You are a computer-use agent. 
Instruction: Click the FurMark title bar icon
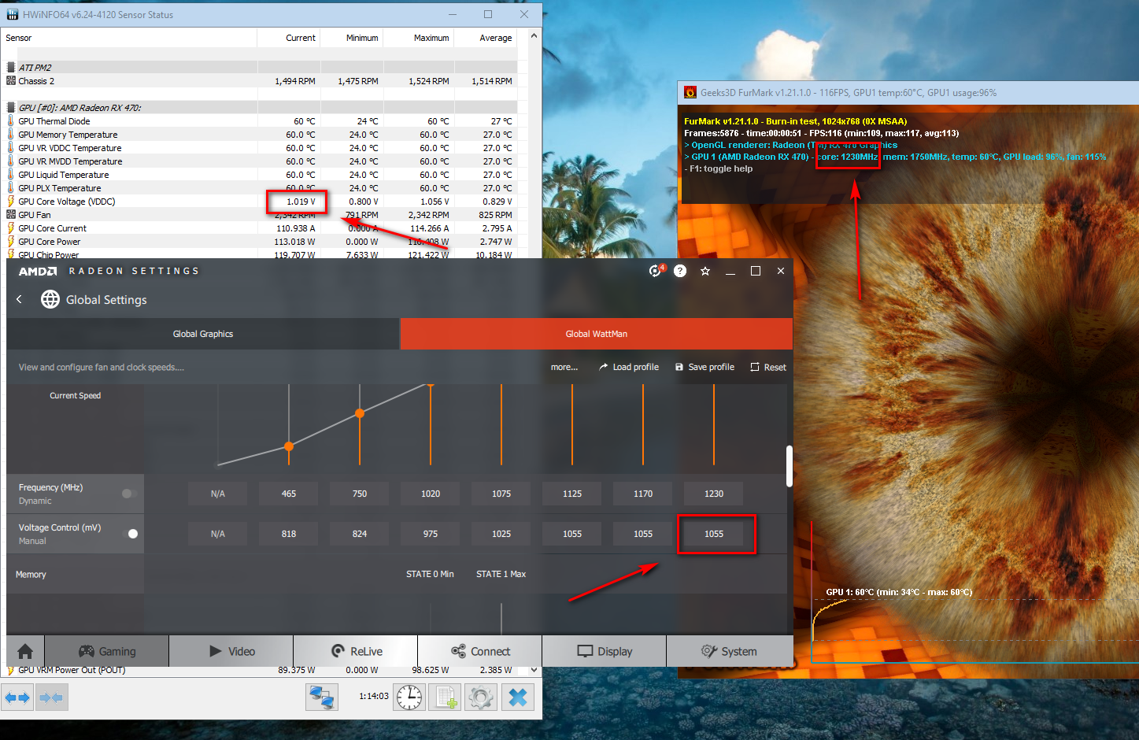pyautogui.click(x=690, y=92)
